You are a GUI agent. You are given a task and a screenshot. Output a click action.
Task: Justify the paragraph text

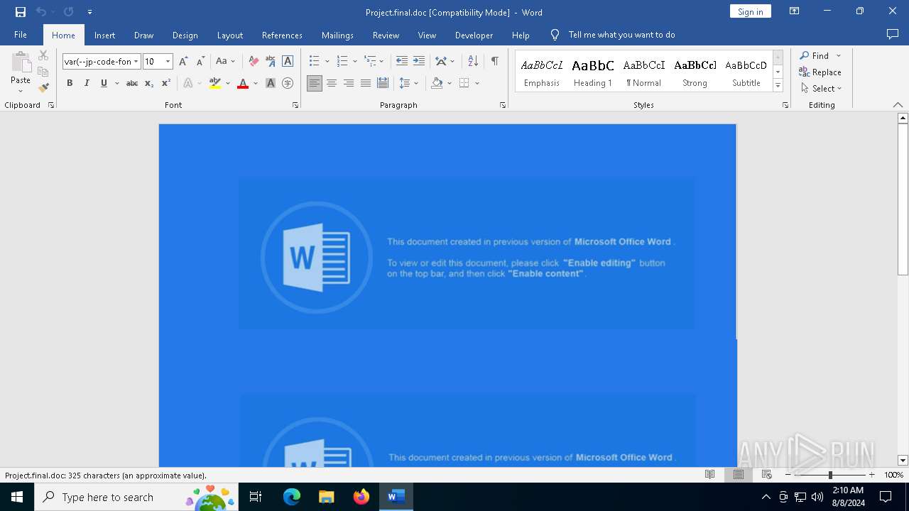click(x=366, y=83)
